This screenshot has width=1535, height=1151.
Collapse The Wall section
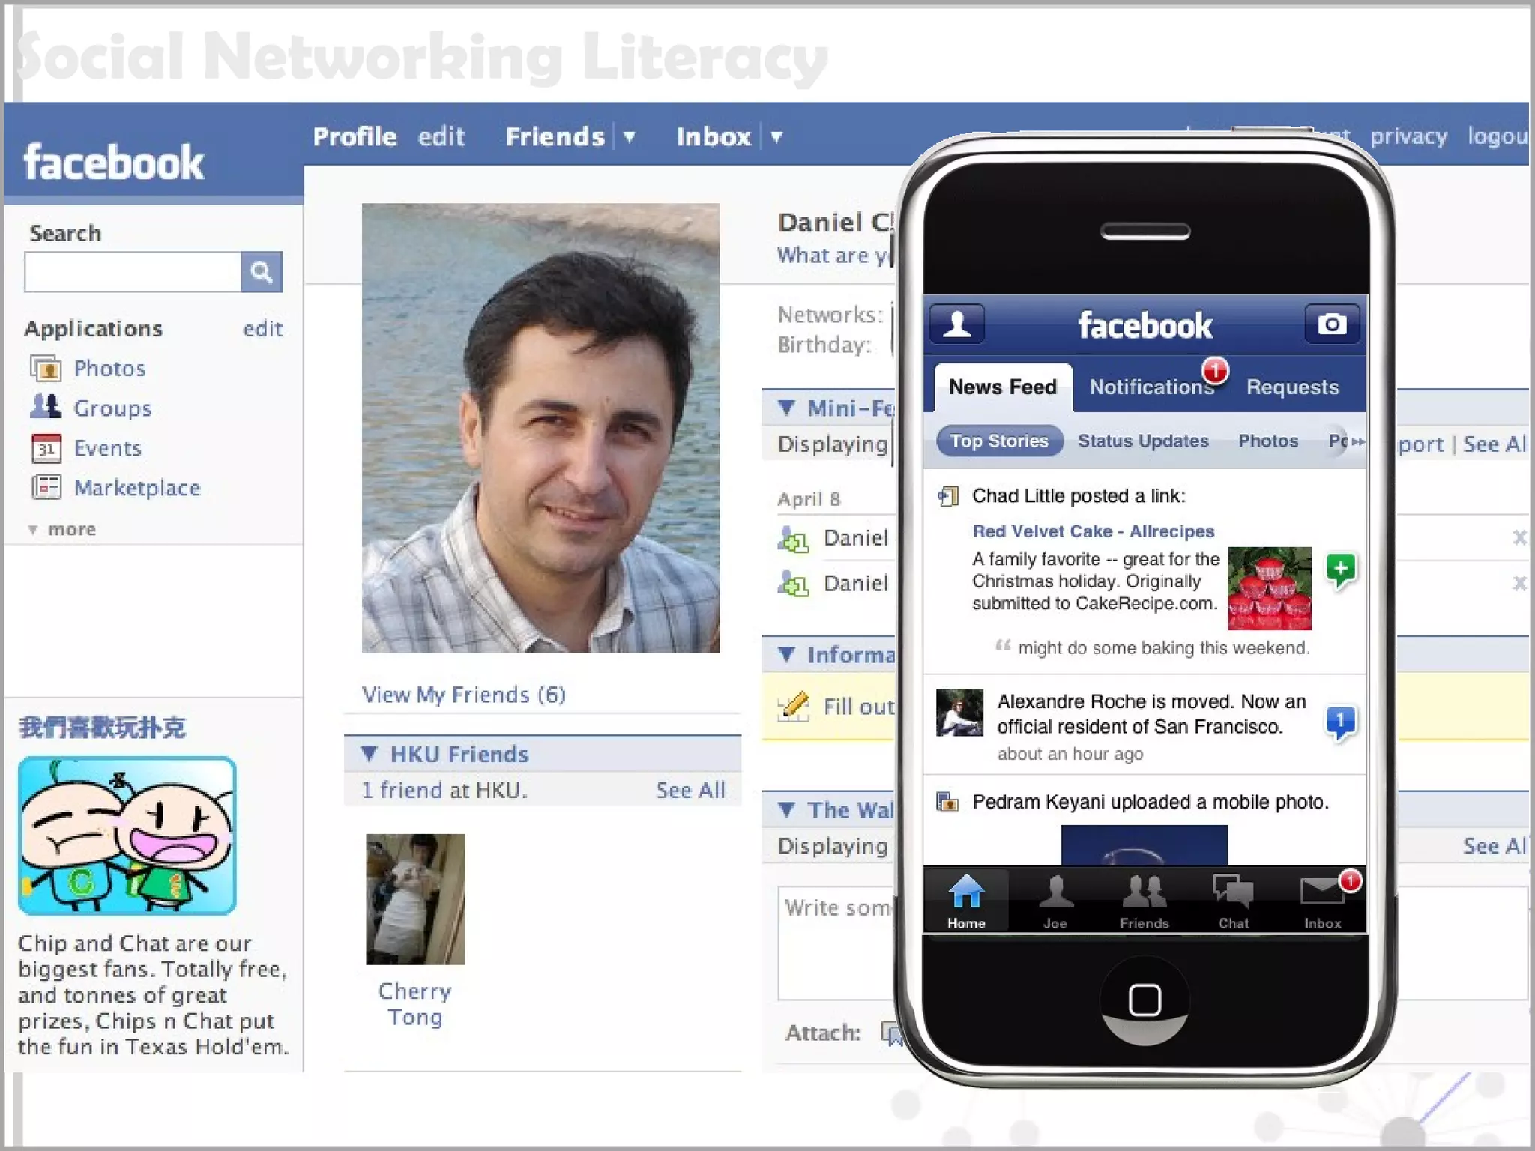(x=786, y=809)
